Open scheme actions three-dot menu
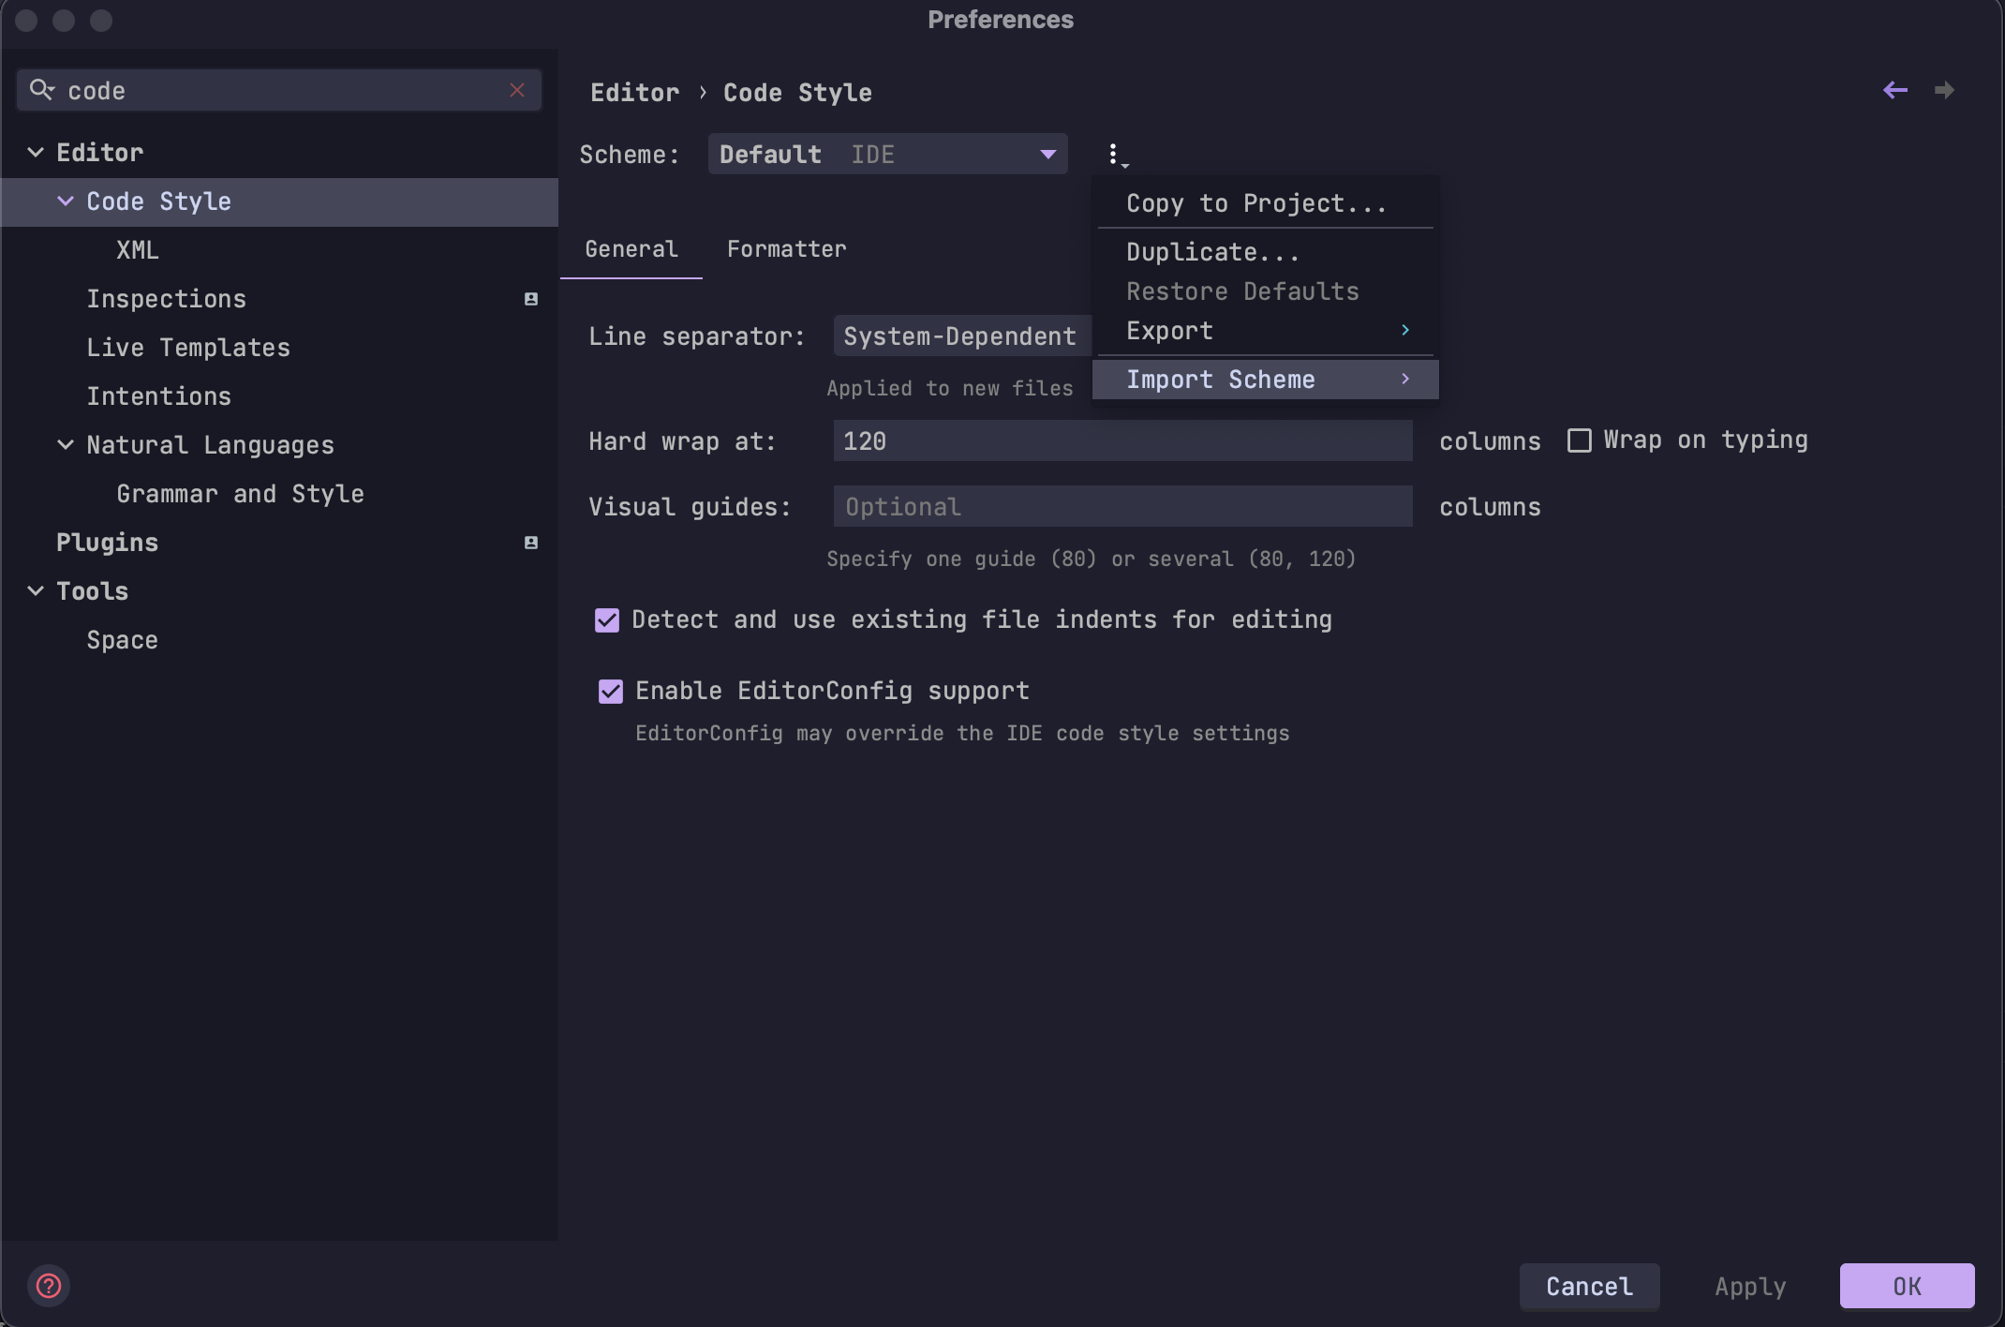 click(1114, 154)
